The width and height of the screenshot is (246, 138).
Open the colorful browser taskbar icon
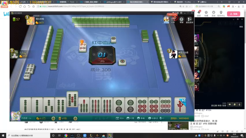pos(66,135)
